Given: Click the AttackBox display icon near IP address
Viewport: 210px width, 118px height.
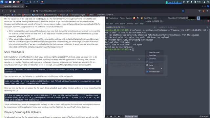Looking at the screenshot, I should 198,18.
